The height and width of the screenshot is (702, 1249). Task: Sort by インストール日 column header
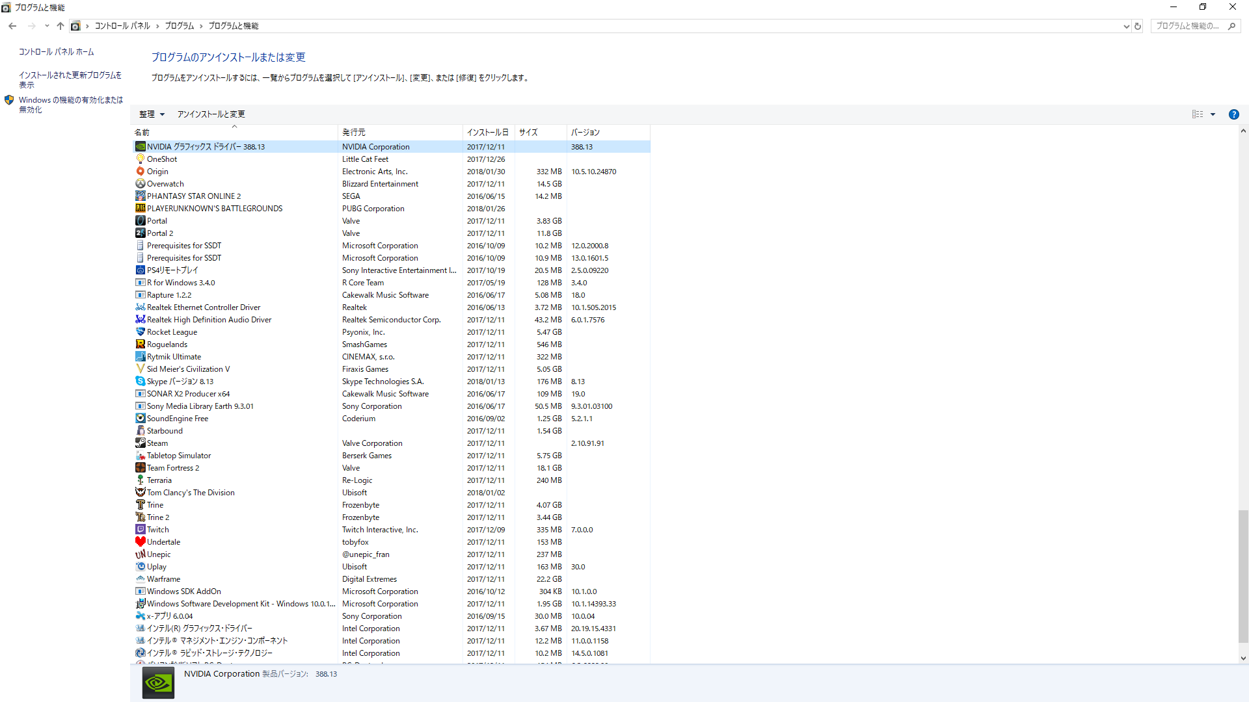pyautogui.click(x=487, y=132)
